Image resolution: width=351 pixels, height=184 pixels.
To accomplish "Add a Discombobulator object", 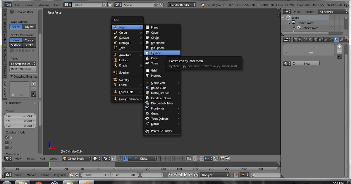I will (162, 103).
